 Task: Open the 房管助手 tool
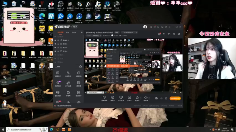tap(68, 74)
